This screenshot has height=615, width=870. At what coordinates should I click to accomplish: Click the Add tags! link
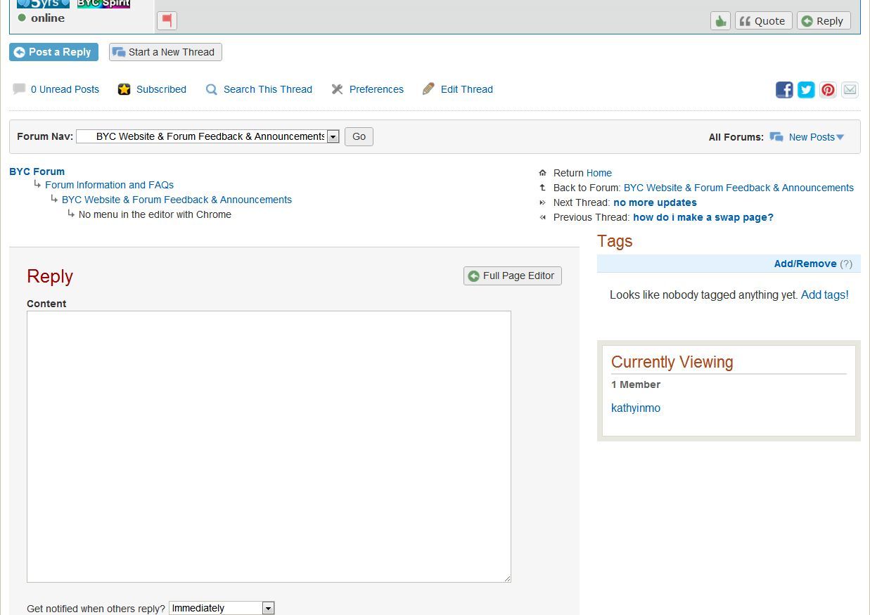coord(824,294)
